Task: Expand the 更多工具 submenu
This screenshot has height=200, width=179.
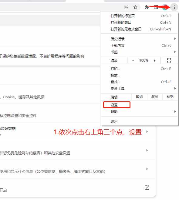Action: click(140, 88)
